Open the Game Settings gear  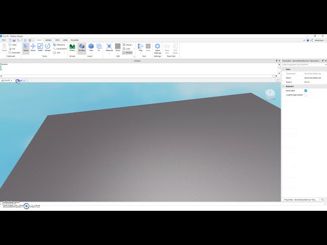[157, 48]
